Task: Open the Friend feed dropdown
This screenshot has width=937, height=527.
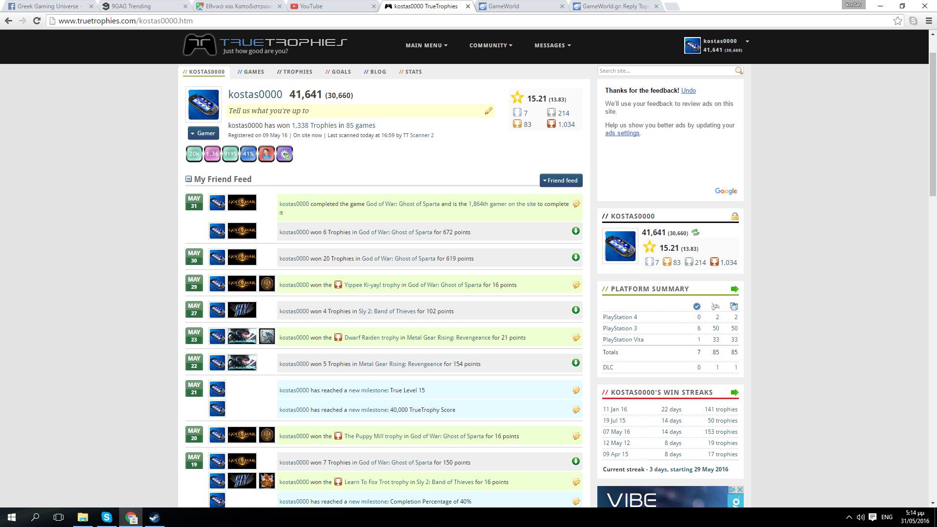Action: [561, 181]
